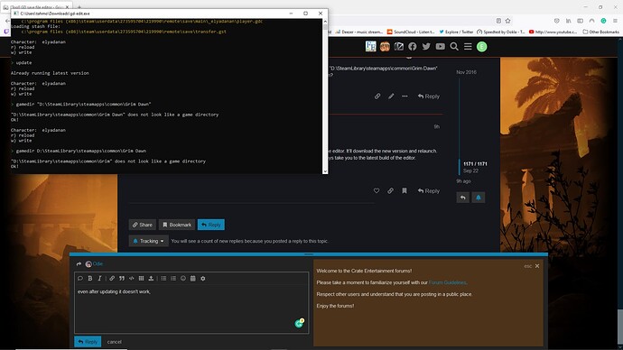623x350 pixels.
Task: Click the FE game logo icon in header
Action: coord(371,46)
